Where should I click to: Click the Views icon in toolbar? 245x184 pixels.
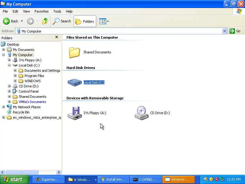click(103, 21)
